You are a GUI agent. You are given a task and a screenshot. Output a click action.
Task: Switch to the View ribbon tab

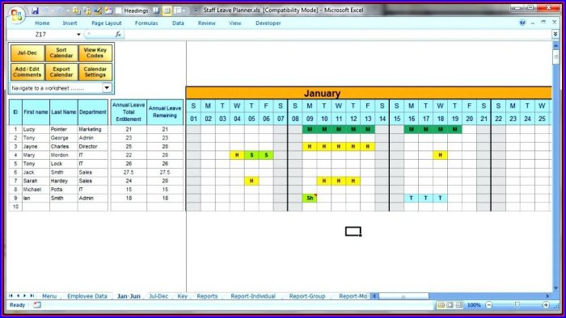pyautogui.click(x=234, y=23)
